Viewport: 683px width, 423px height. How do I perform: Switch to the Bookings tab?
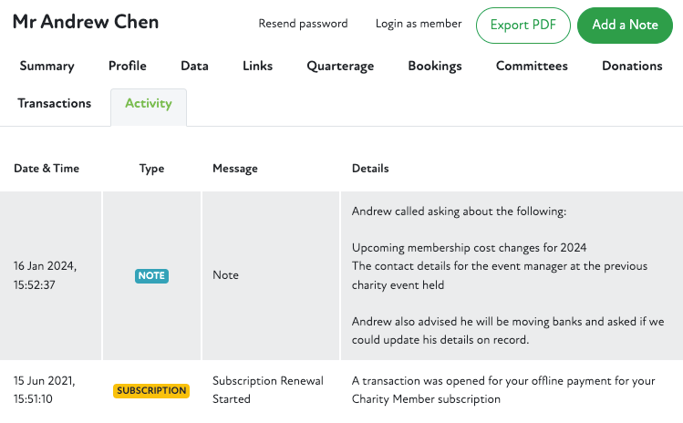click(x=435, y=66)
